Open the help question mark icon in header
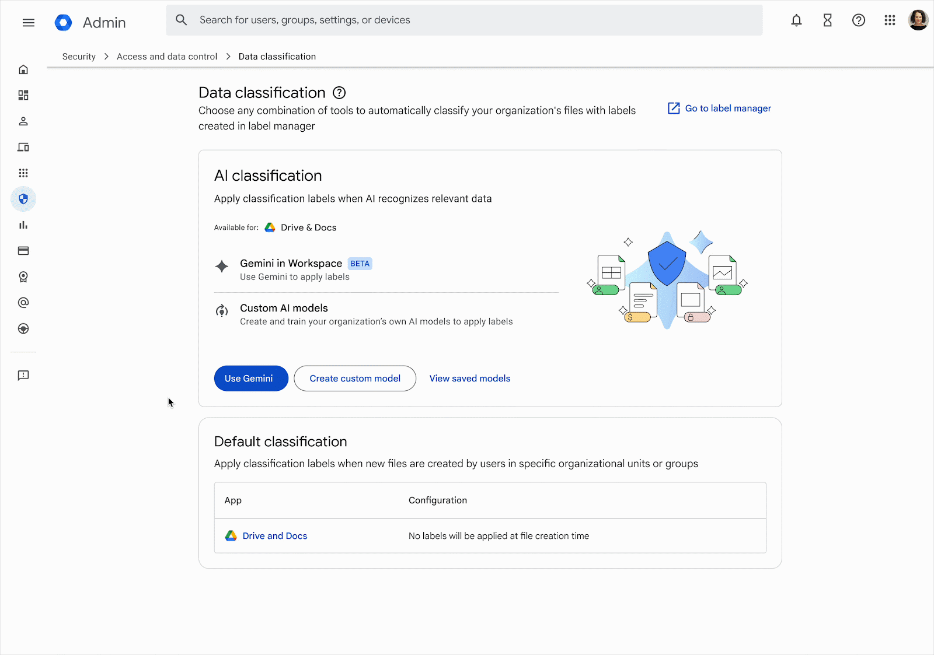The height and width of the screenshot is (655, 934). pos(858,20)
